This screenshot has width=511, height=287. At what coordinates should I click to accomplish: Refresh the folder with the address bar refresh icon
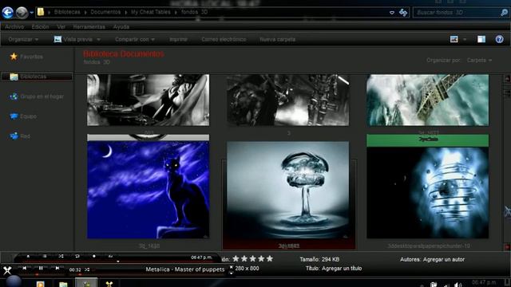403,13
